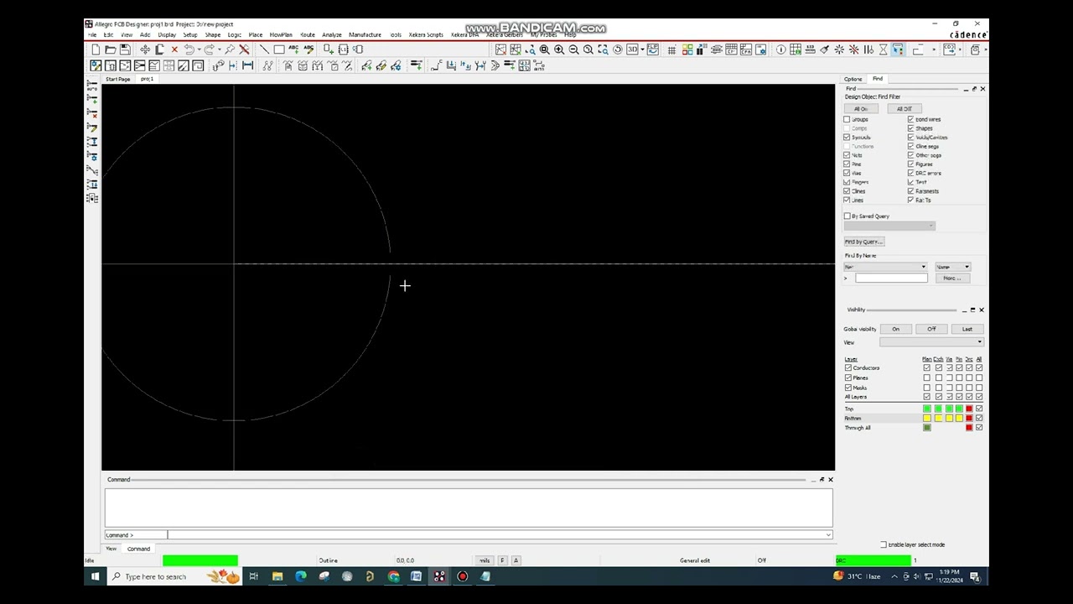Open the By Saved Query dropdown

(889, 226)
